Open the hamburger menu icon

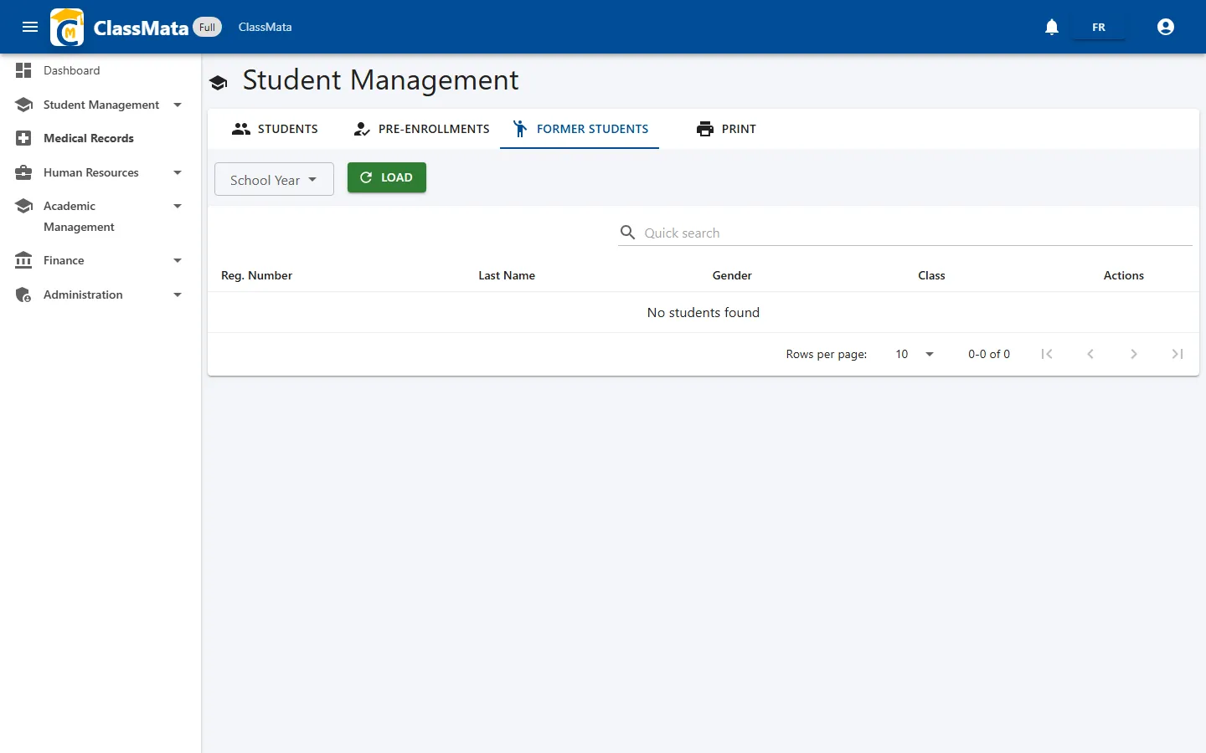pyautogui.click(x=30, y=27)
